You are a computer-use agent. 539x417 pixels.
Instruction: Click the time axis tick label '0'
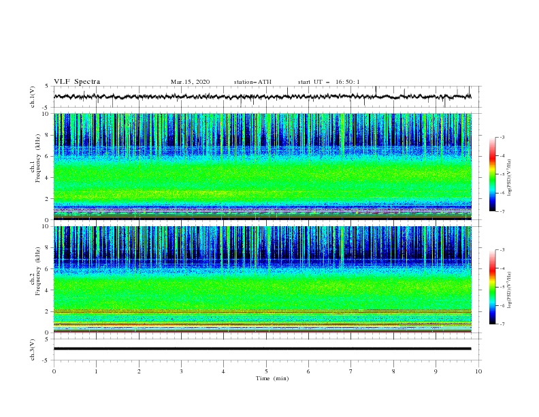tap(54, 371)
